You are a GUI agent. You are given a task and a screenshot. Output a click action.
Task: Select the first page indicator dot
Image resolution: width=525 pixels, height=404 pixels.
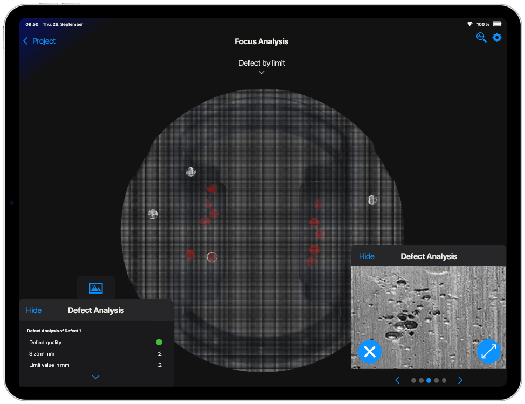pos(413,380)
